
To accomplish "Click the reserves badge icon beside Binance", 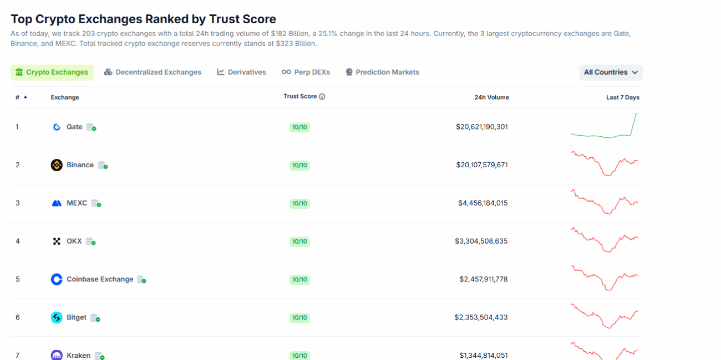I will 103,165.
